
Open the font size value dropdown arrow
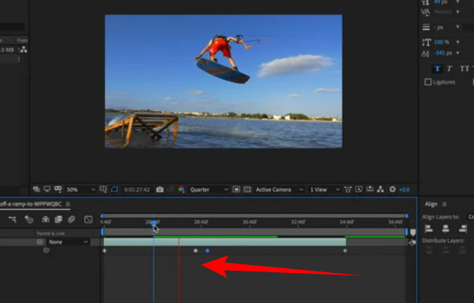click(457, 2)
